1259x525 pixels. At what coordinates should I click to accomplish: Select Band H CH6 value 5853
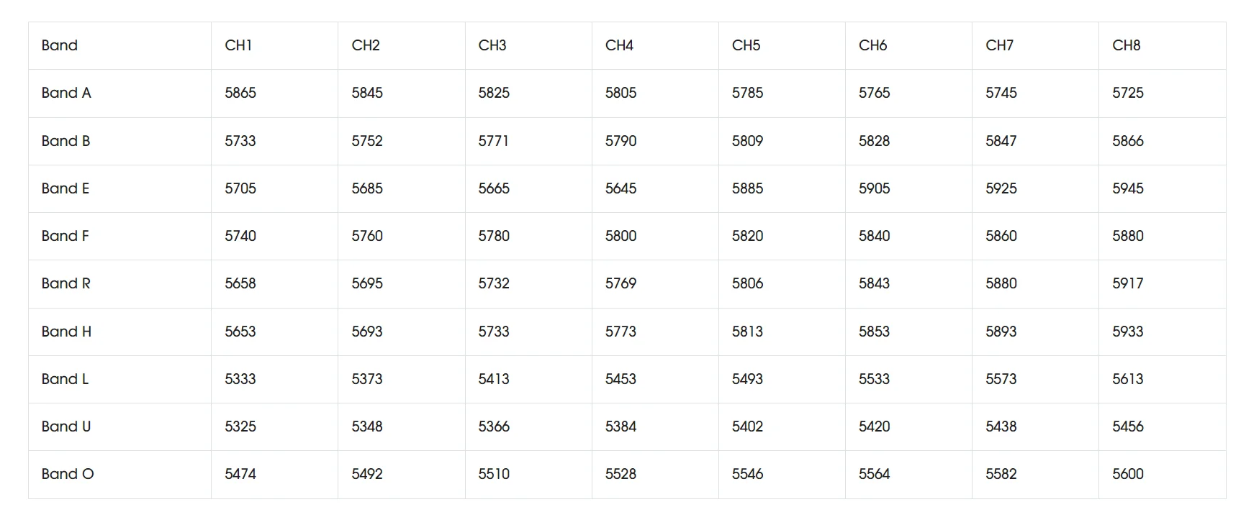pyautogui.click(x=874, y=332)
